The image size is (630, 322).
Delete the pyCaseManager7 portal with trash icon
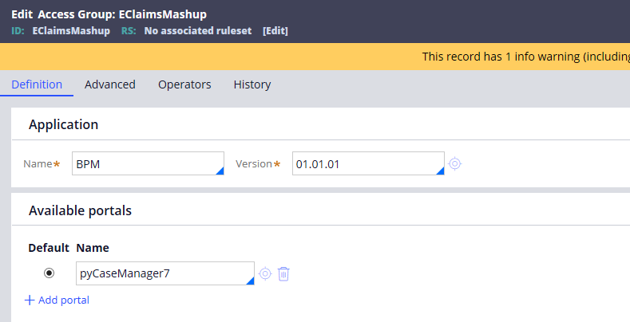click(283, 274)
